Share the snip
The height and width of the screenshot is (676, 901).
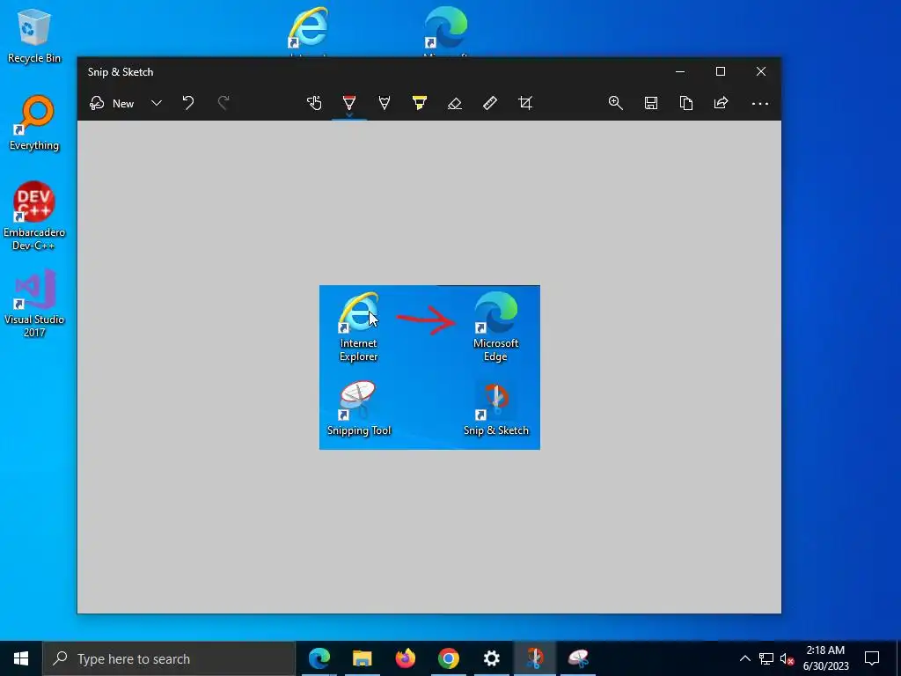click(722, 104)
